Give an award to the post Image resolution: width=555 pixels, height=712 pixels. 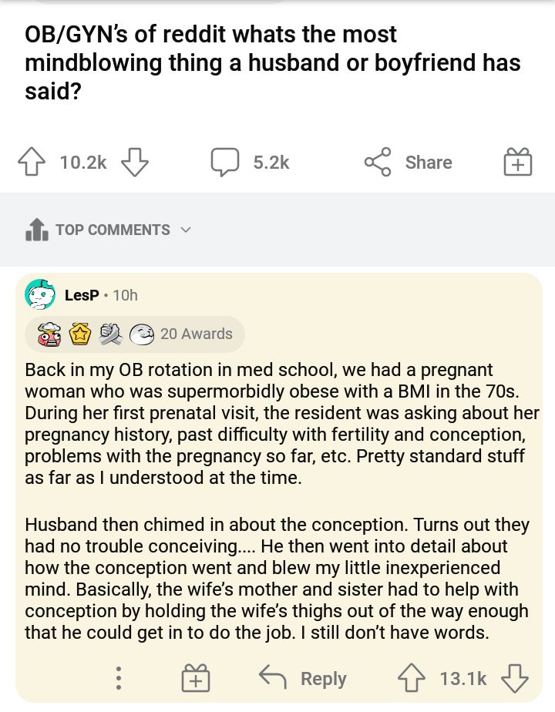pyautogui.click(x=517, y=163)
